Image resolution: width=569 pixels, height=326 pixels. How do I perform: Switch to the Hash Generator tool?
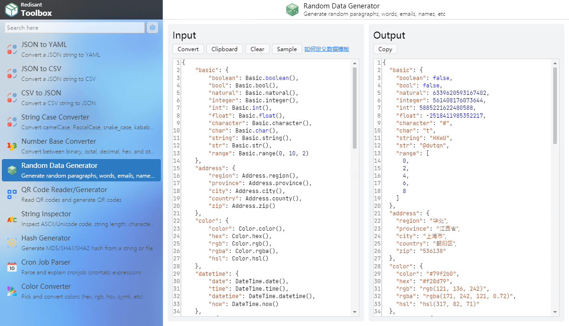pos(81,243)
